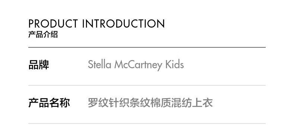This screenshot has width=294, height=135.
Task: Select the 罗纹针织条纹棉质混纺上衣 product name
Action: [x=150, y=103]
